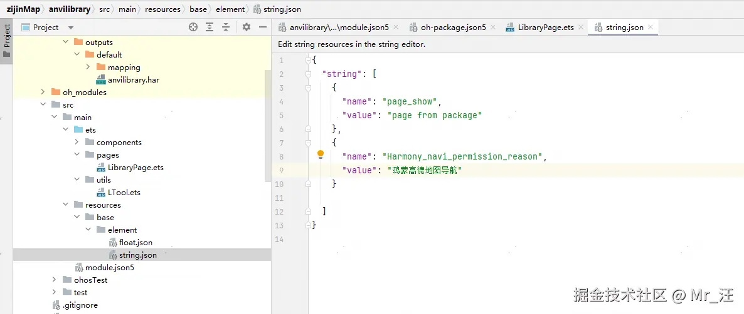Expand the test folder
The width and height of the screenshot is (744, 314).
point(54,293)
